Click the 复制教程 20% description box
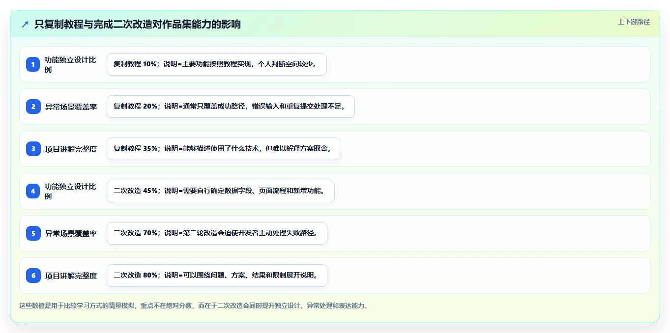This screenshot has width=670, height=333. (231, 107)
